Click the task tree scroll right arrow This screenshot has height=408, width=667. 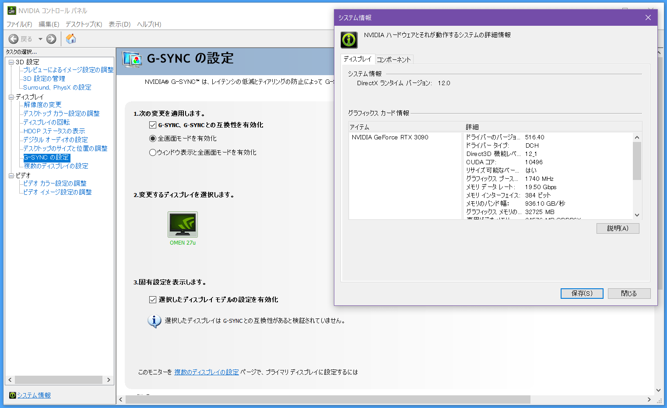coord(109,380)
